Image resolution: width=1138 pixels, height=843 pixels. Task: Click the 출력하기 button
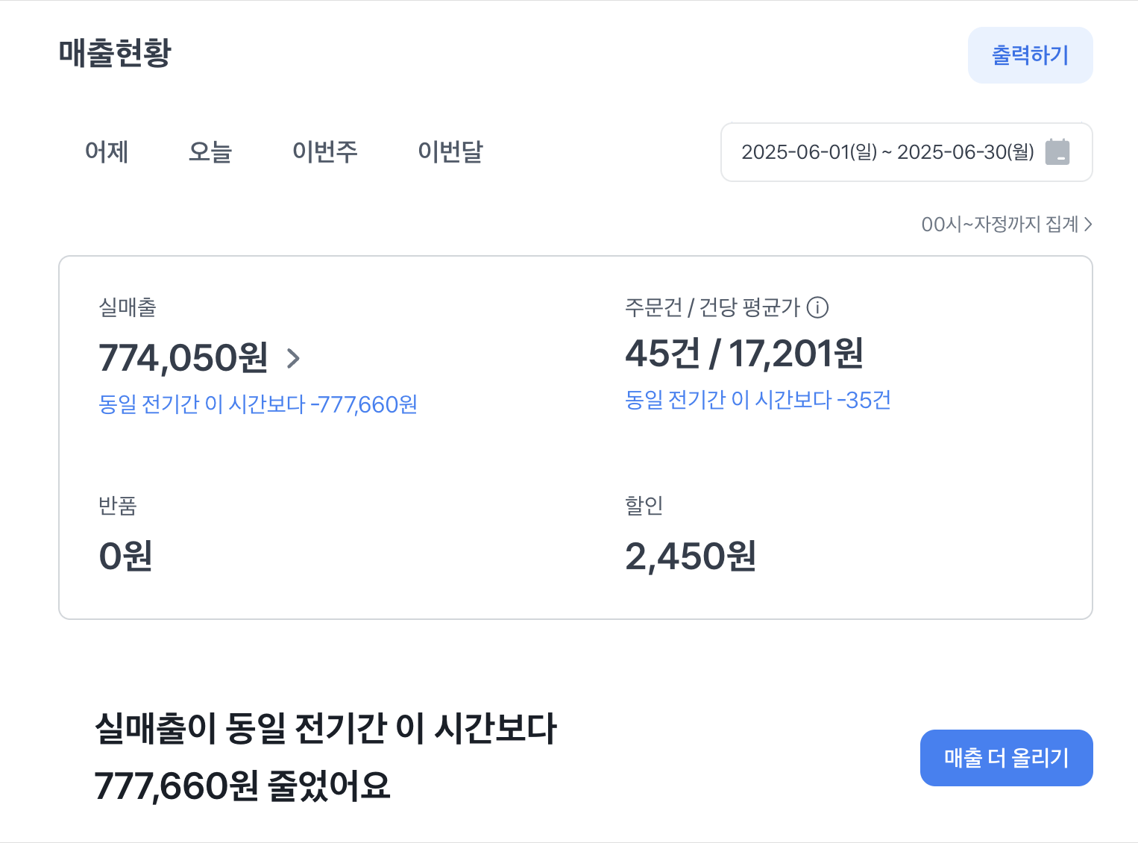[1030, 54]
